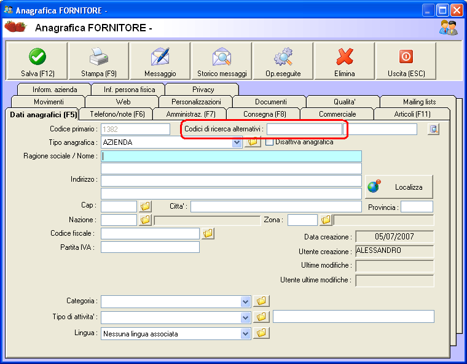Screen dimensions: 467x364
Task: Click the Provincia input field
Action: pyautogui.click(x=417, y=206)
